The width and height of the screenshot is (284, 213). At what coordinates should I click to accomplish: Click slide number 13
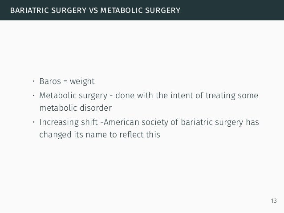(274, 201)
